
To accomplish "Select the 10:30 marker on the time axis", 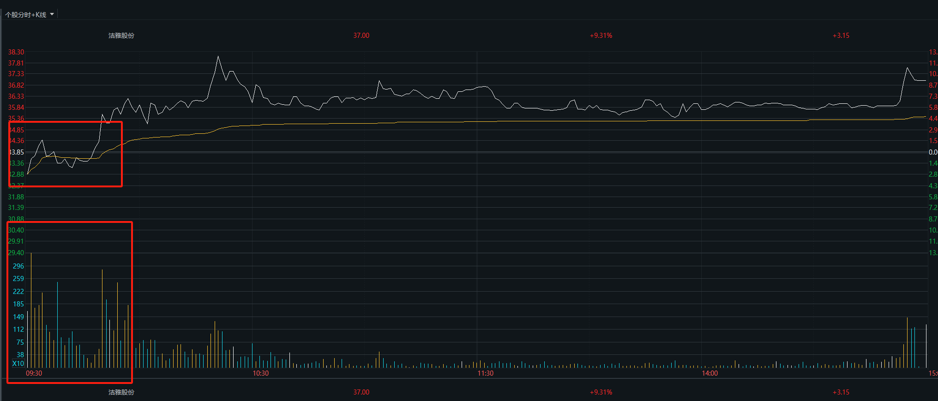I will [260, 373].
